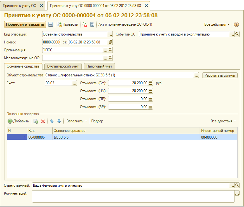
Task: Click the Рассчитать суммы button
Action: point(220,75)
